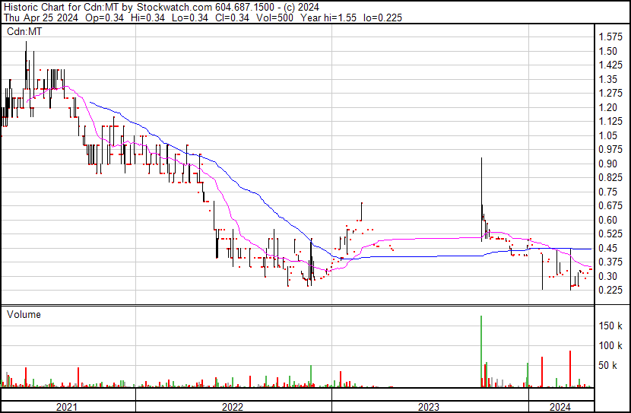Click the 100 k volume axis label

click(610, 345)
